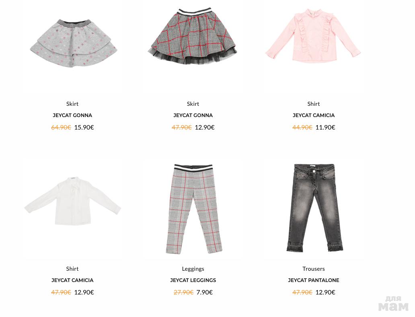Select the Shirt label above pink camicia
The width and height of the screenshot is (415, 317).
[314, 104]
